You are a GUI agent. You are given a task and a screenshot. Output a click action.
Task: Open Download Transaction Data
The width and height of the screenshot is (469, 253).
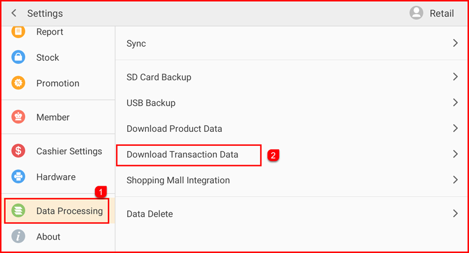(x=182, y=155)
